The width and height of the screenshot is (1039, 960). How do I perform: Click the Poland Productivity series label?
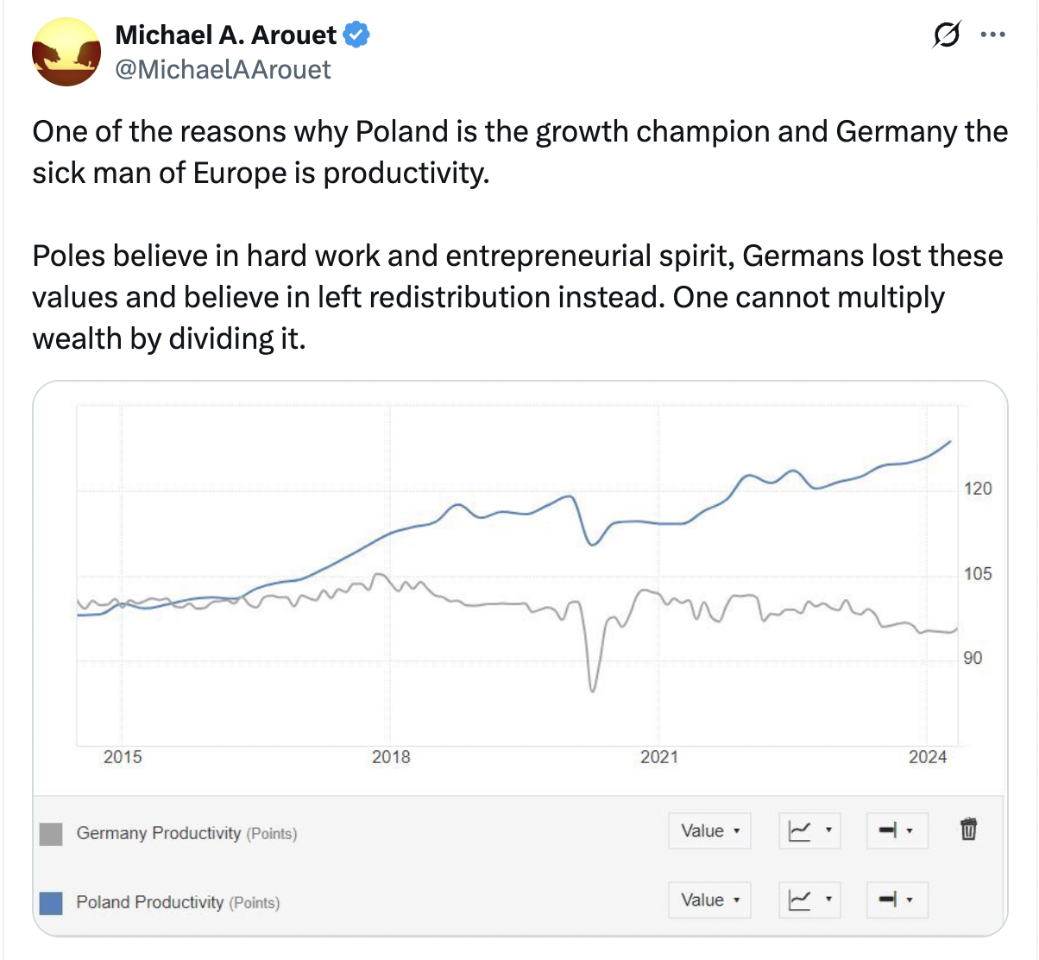pos(150,902)
